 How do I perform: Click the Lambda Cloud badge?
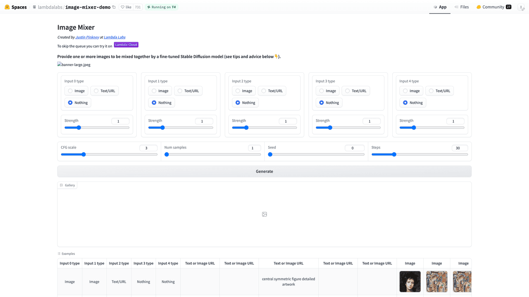click(x=126, y=45)
